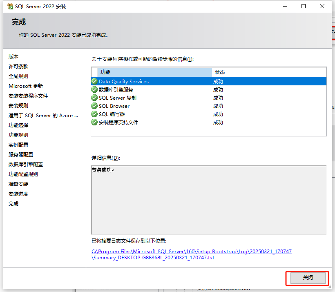Click the 数据库引擎配置 step in the sidebar

[26, 165]
